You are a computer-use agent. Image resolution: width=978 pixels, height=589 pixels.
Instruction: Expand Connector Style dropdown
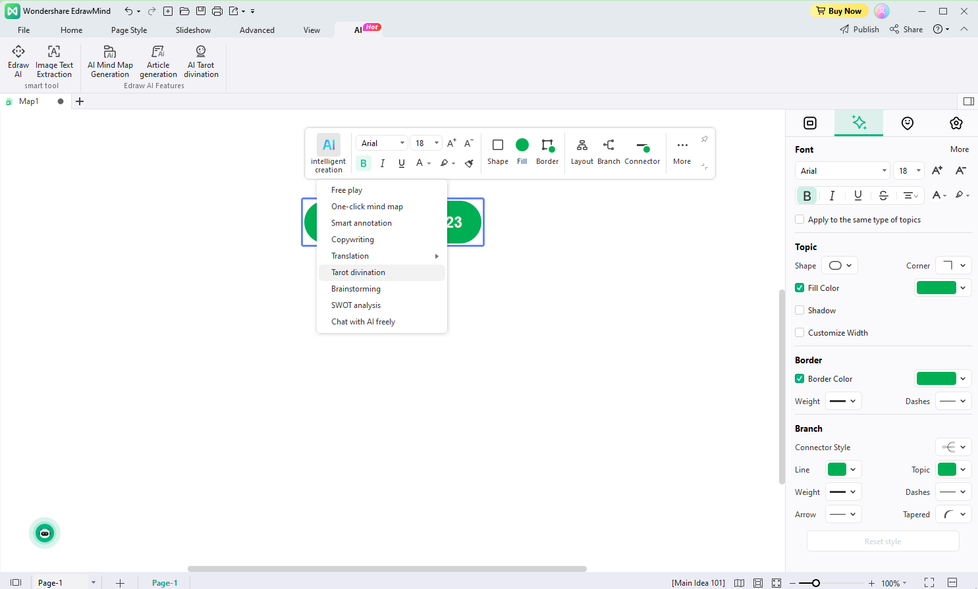pos(954,447)
